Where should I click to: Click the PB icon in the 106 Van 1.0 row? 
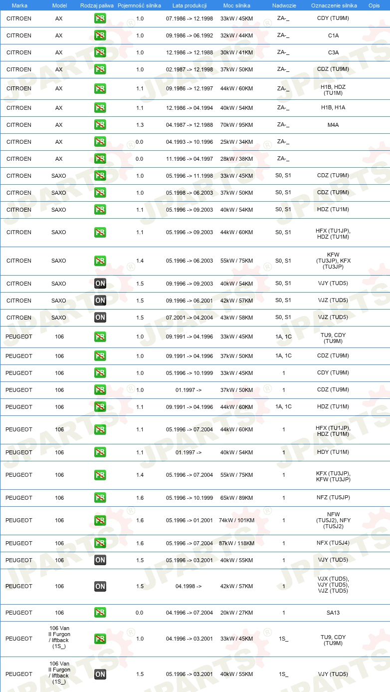tap(100, 639)
